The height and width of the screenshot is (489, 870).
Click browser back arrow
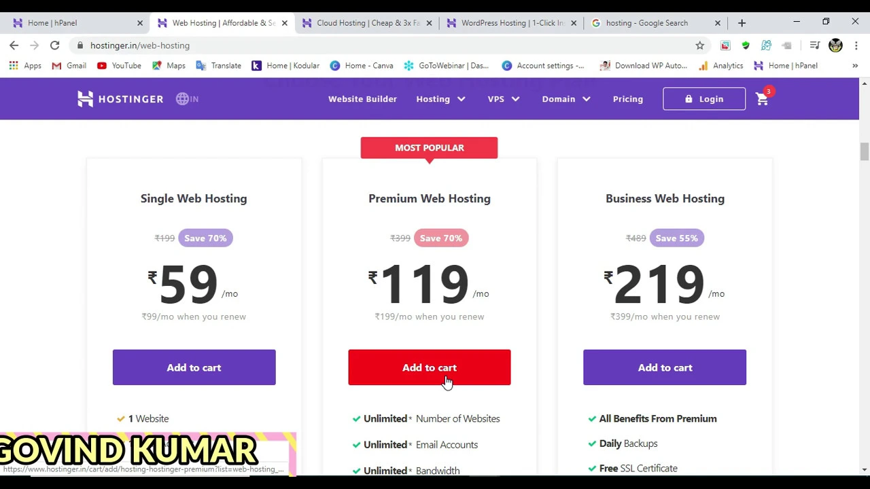(x=14, y=46)
